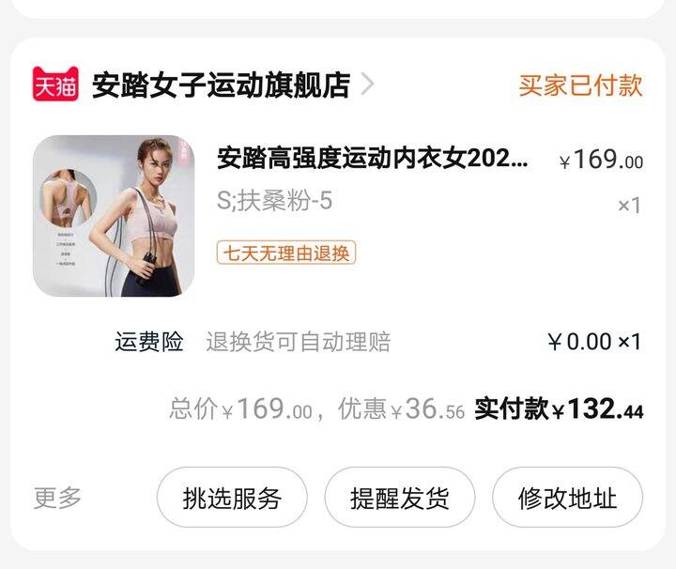Image resolution: width=676 pixels, height=569 pixels.
Task: Tap the 七天无理由退换 return policy tag
Action: 286,253
